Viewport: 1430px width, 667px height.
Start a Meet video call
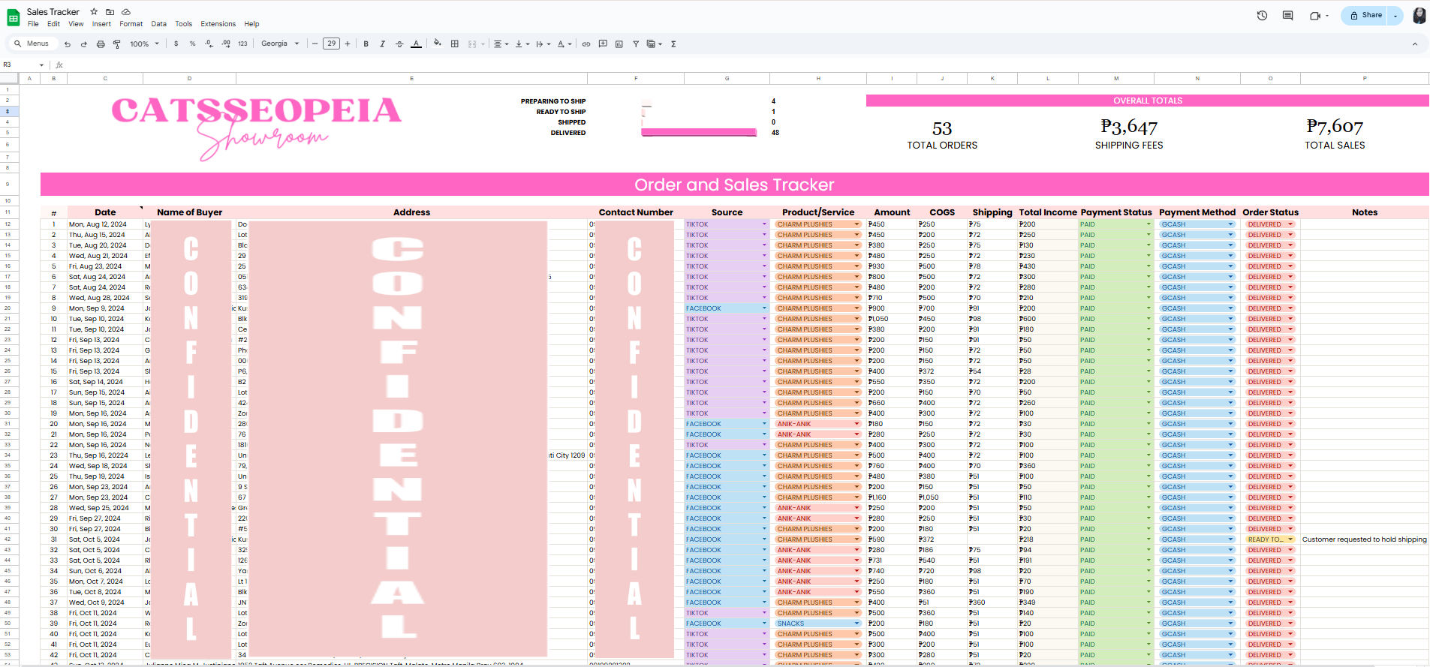(1315, 16)
